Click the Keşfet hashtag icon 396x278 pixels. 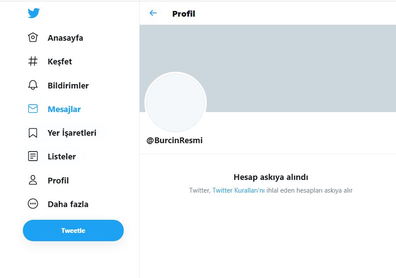(33, 62)
